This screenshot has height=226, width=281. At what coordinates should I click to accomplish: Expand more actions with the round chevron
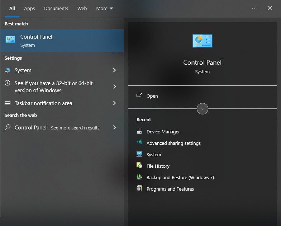(202, 109)
